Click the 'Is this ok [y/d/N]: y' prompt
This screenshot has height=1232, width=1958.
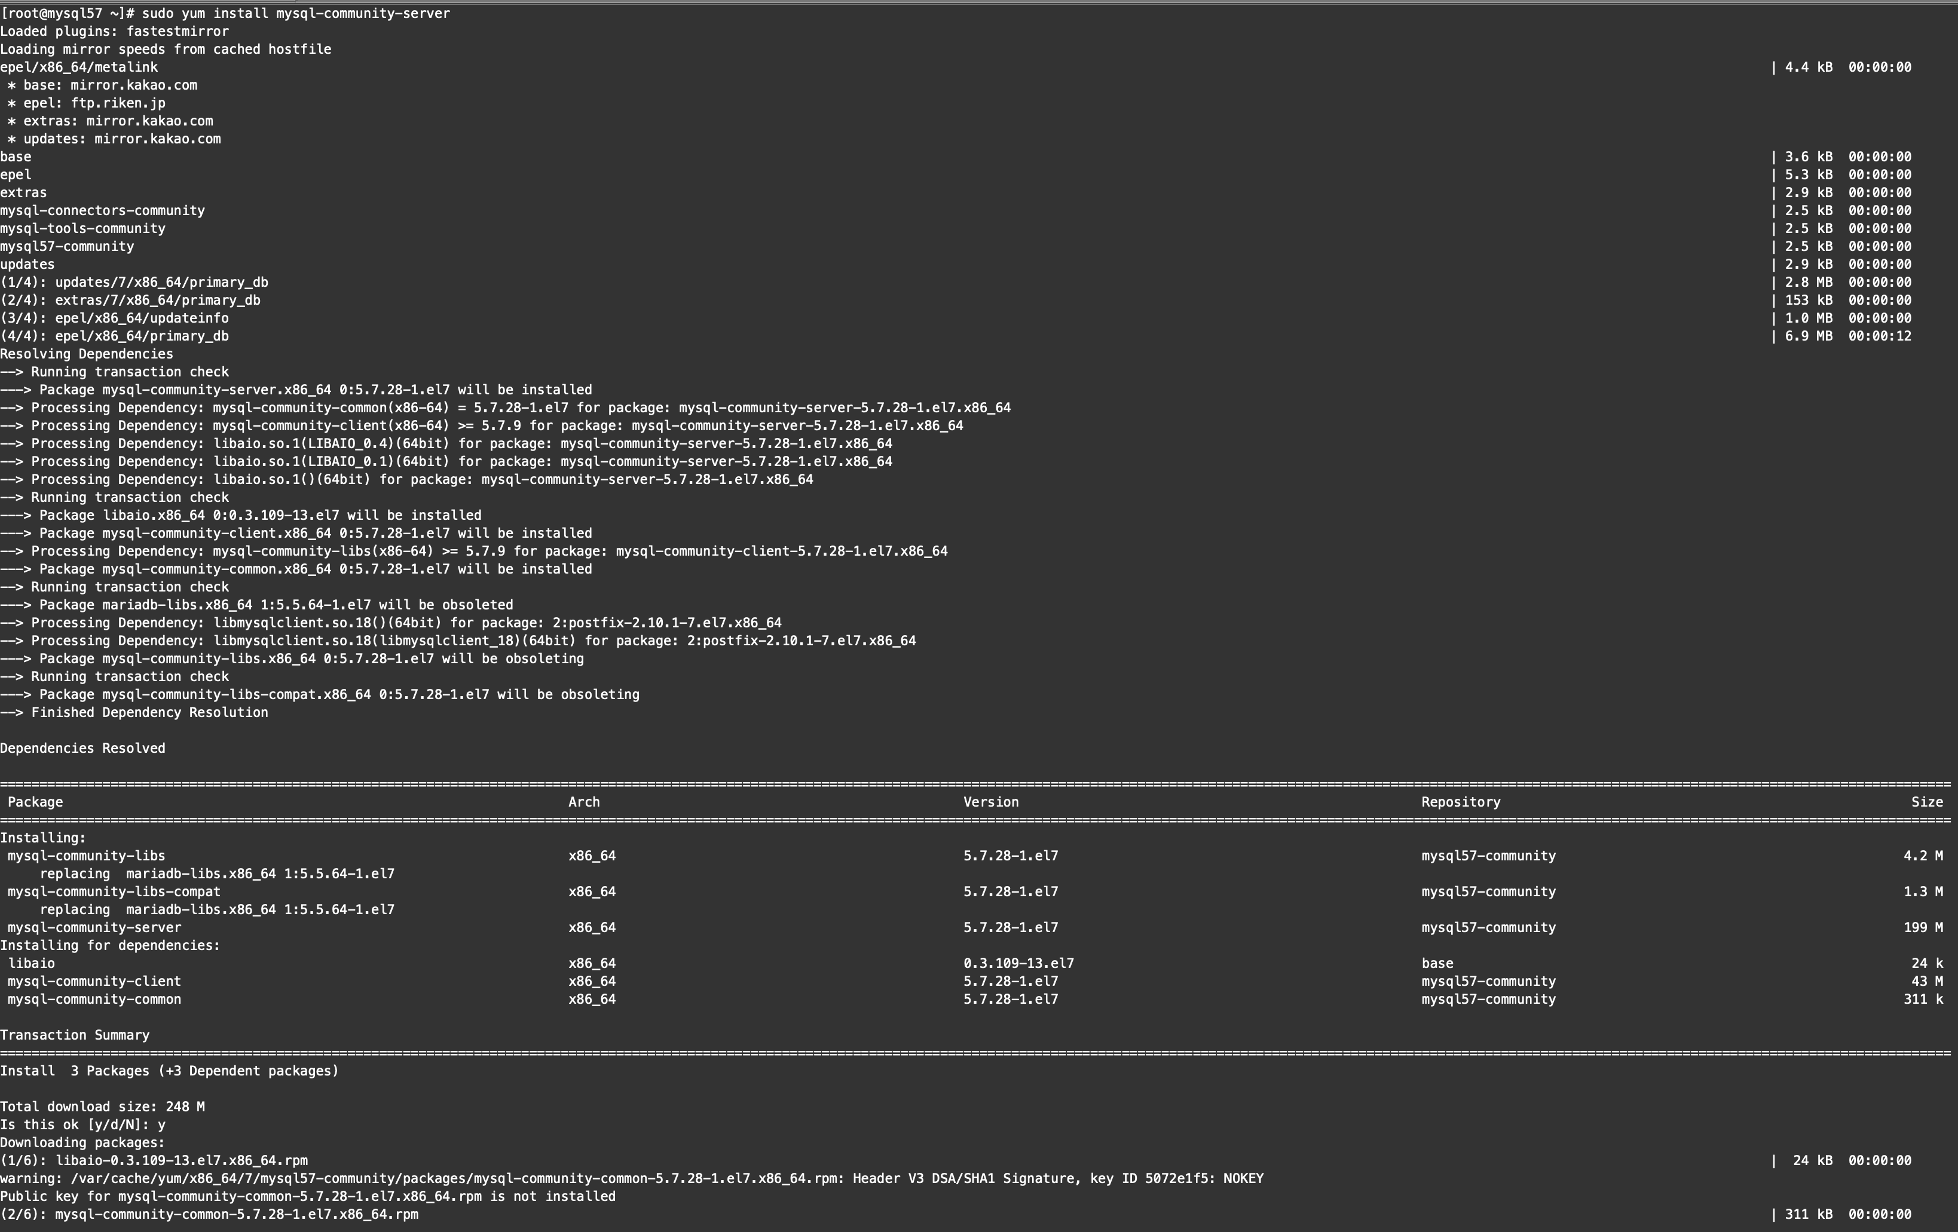click(x=83, y=1124)
